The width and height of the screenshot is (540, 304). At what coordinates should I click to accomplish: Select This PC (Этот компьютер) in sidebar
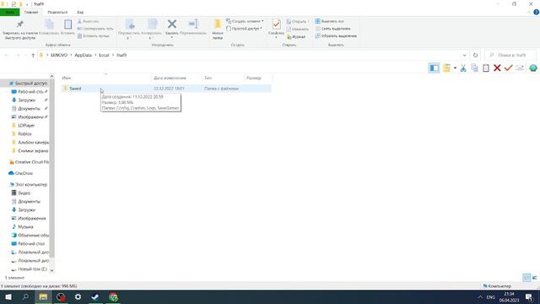(x=28, y=185)
